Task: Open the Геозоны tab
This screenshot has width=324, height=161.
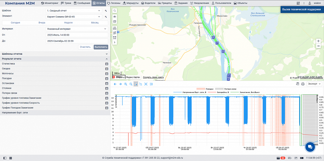Action: 114,3
